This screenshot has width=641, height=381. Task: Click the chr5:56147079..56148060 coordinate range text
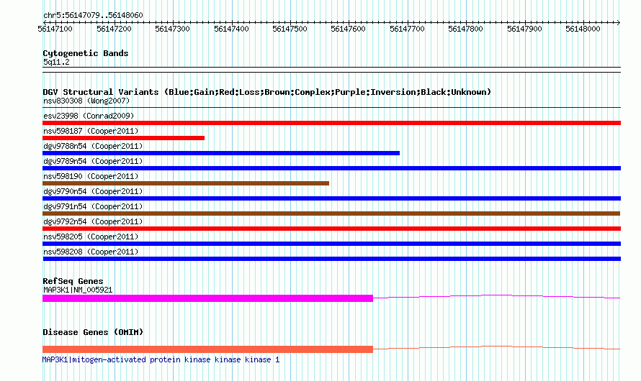(93, 16)
